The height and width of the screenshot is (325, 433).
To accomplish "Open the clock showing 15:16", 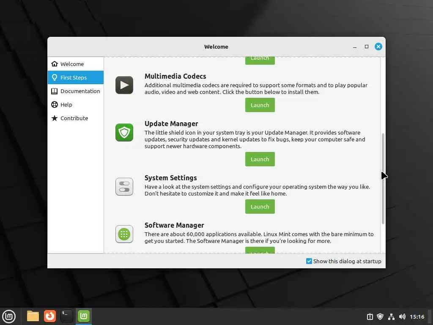I will pyautogui.click(x=417, y=317).
